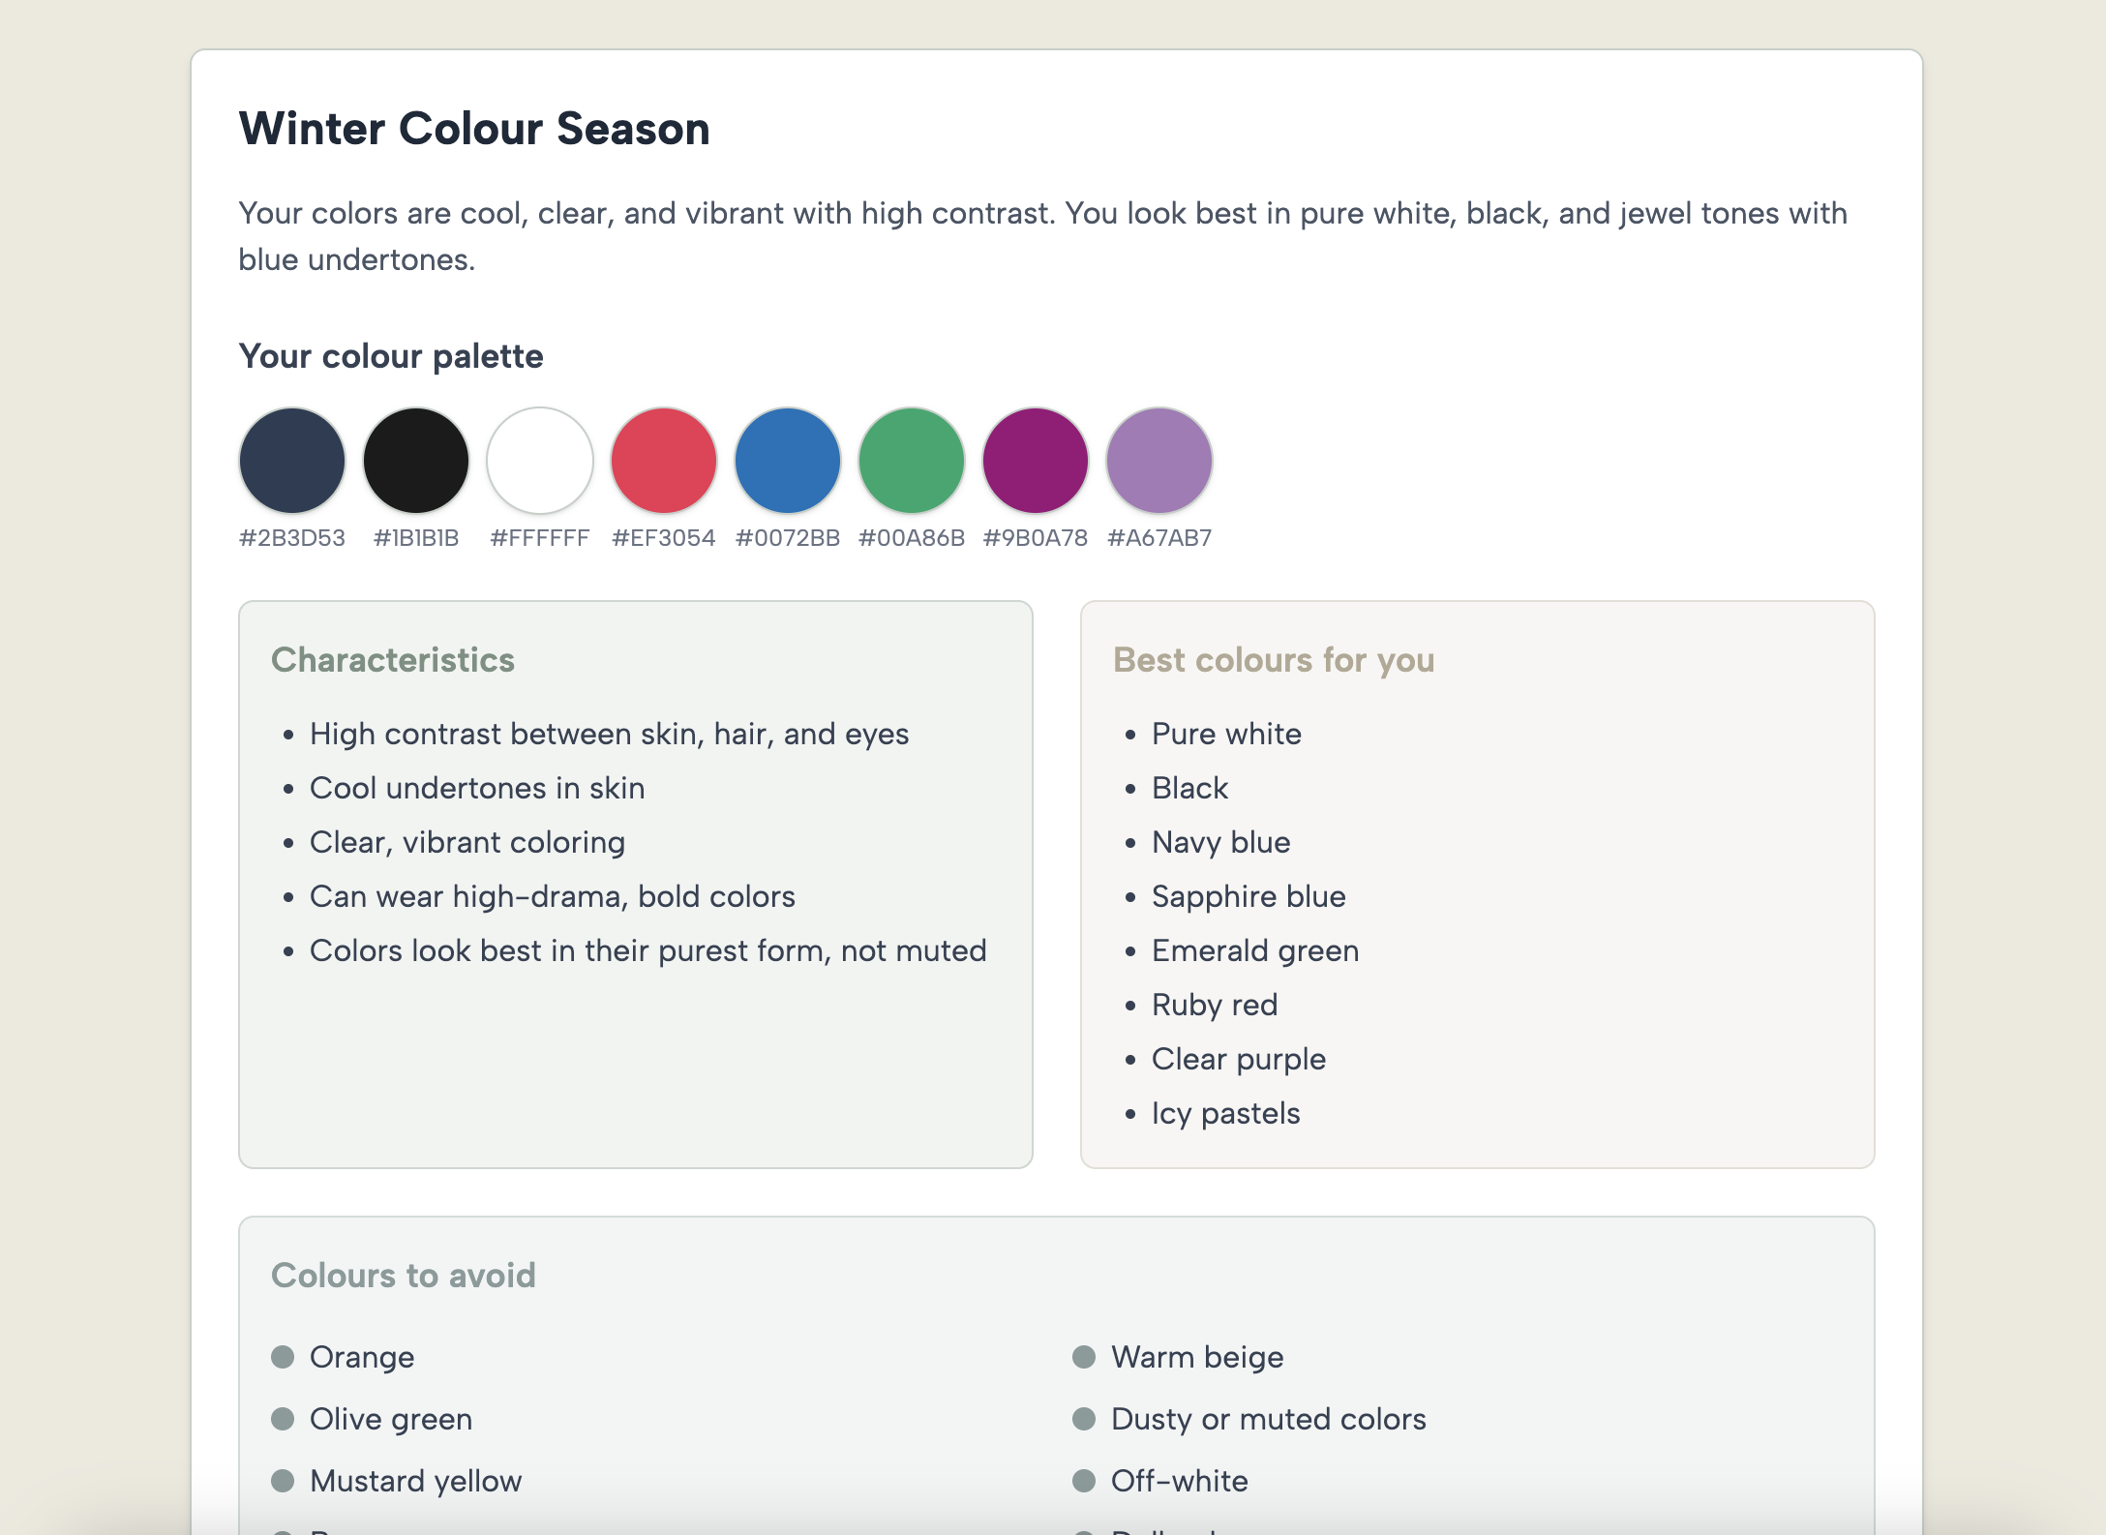Viewport: 2106px width, 1535px height.
Task: Click the Best colours for you heading
Action: pos(1274,660)
